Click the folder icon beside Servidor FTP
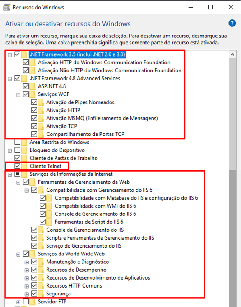Image resolution: width=241 pixels, height=307 pixels. pos(32,302)
